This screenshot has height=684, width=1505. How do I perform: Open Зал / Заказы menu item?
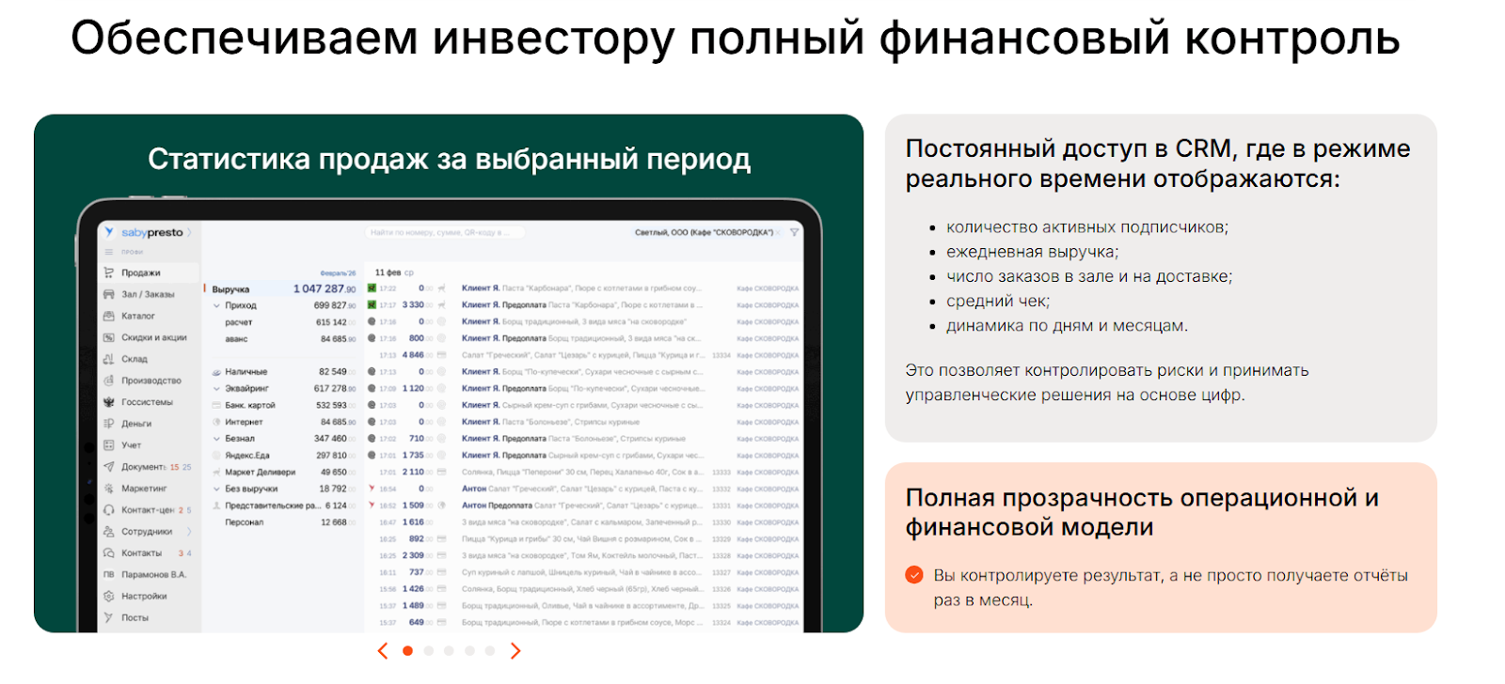pyautogui.click(x=148, y=294)
